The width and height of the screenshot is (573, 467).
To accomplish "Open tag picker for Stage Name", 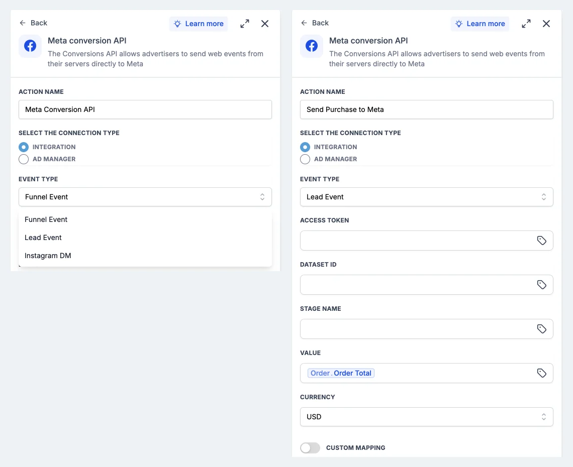I will [541, 329].
